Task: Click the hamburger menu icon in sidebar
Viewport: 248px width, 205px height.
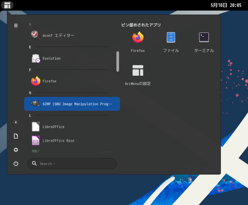Action: pos(16,25)
